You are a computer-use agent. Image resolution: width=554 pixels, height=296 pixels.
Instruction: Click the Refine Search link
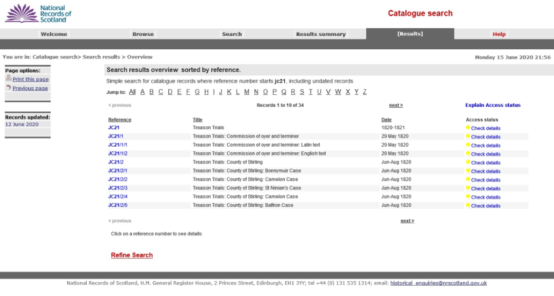pos(132,255)
